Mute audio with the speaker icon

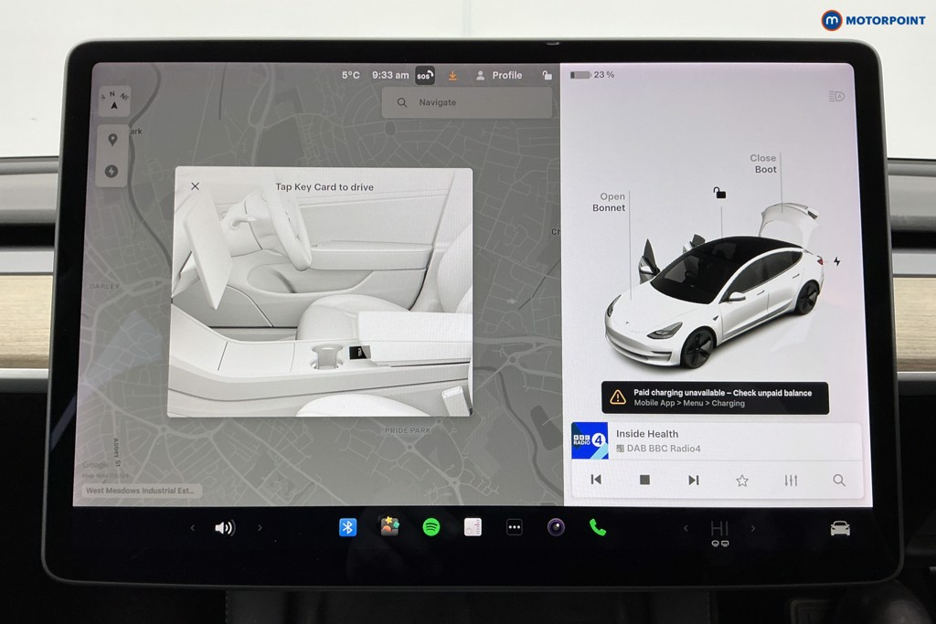tap(223, 527)
